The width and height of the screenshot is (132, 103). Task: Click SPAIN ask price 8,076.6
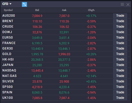pos(64,93)
